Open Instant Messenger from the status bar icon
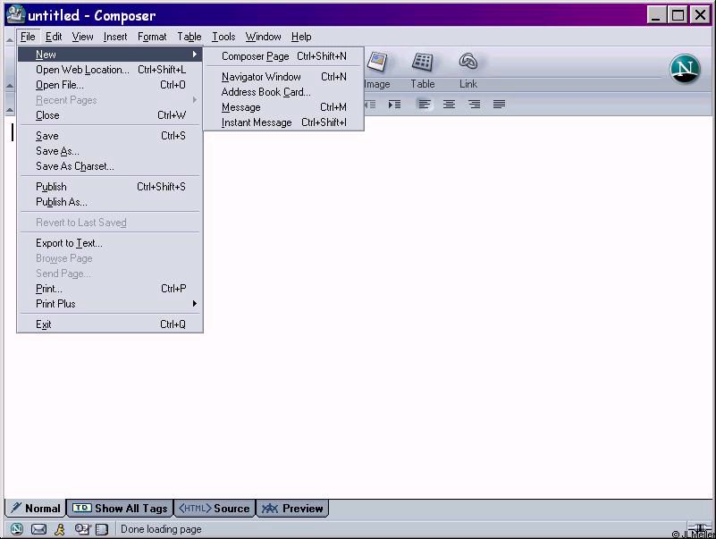The height and width of the screenshot is (539, 716). point(60,529)
